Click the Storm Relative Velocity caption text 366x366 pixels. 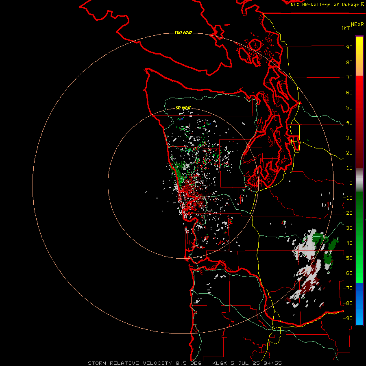[185, 363]
